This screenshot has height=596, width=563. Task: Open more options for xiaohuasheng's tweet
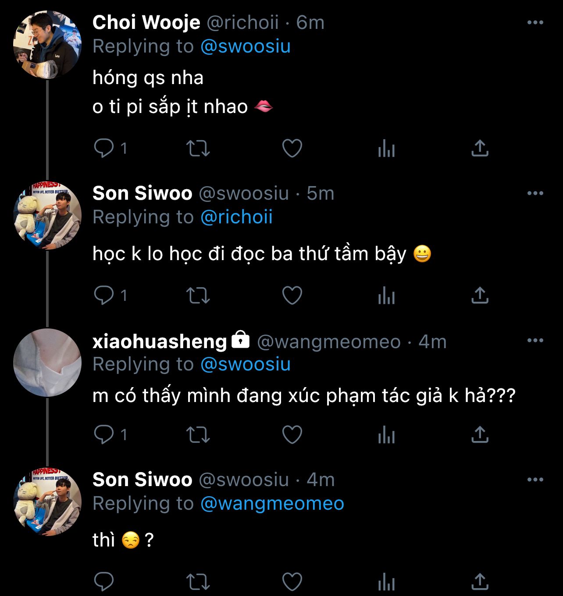tap(535, 341)
